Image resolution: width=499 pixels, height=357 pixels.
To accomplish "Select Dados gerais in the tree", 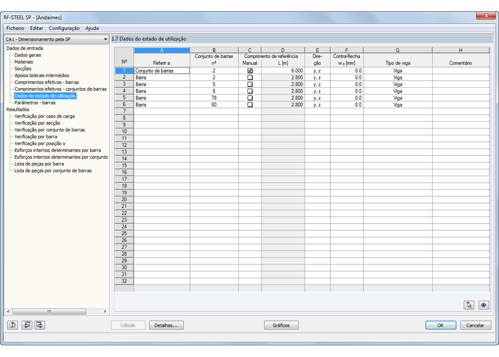I will coord(28,55).
